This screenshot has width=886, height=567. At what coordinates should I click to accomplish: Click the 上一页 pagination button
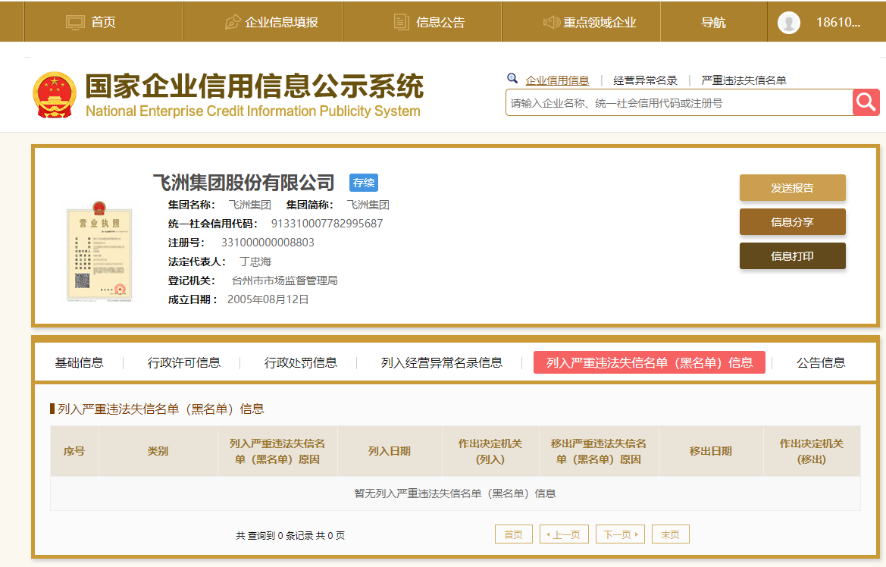coord(564,534)
